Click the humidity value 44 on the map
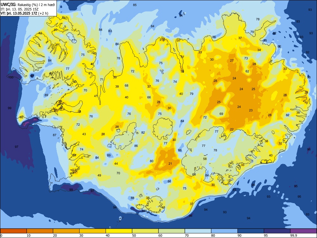 coord(116,163)
